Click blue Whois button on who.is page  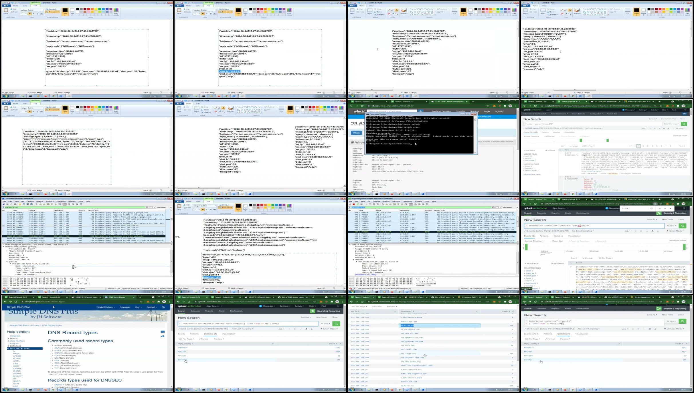tap(356, 133)
